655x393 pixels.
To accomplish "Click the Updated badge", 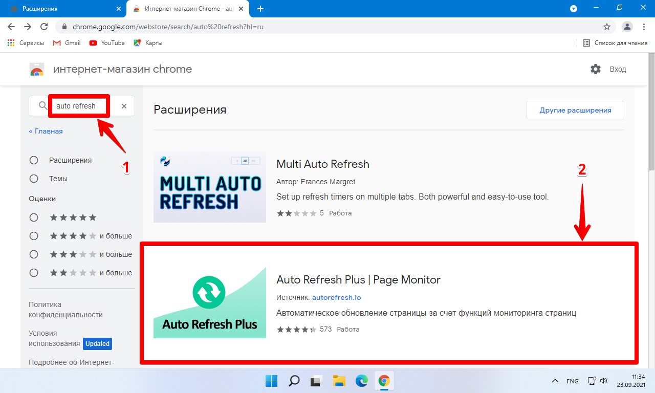I will coord(98,344).
